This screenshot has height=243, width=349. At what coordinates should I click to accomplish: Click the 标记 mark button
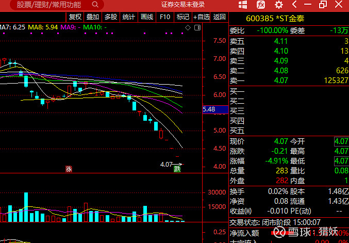[x=183, y=17]
